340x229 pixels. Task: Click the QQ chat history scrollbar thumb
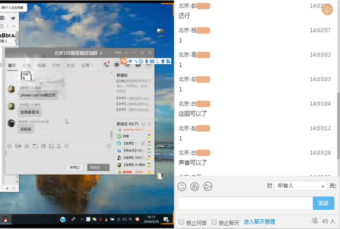[111, 134]
